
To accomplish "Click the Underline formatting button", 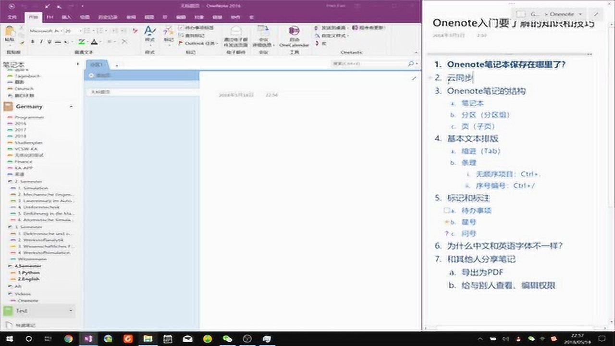I will tap(49, 42).
